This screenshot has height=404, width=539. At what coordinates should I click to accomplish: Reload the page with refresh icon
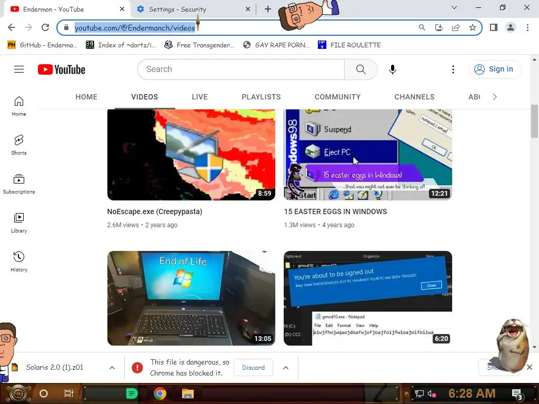[45, 27]
